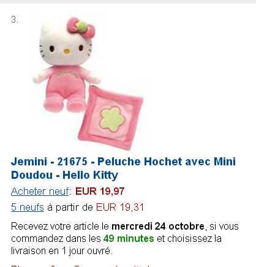
Task: Click the green '49 minutes' countdown
Action: coord(129,239)
